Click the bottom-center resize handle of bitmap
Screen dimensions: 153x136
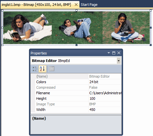[76, 45]
